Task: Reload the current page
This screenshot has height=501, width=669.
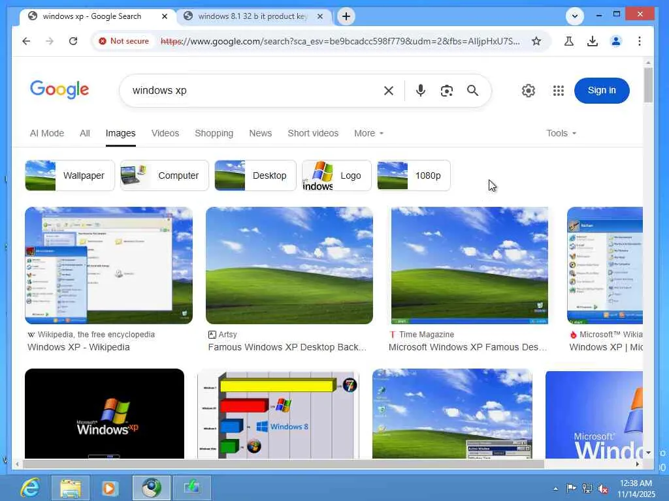Action: pyautogui.click(x=73, y=41)
